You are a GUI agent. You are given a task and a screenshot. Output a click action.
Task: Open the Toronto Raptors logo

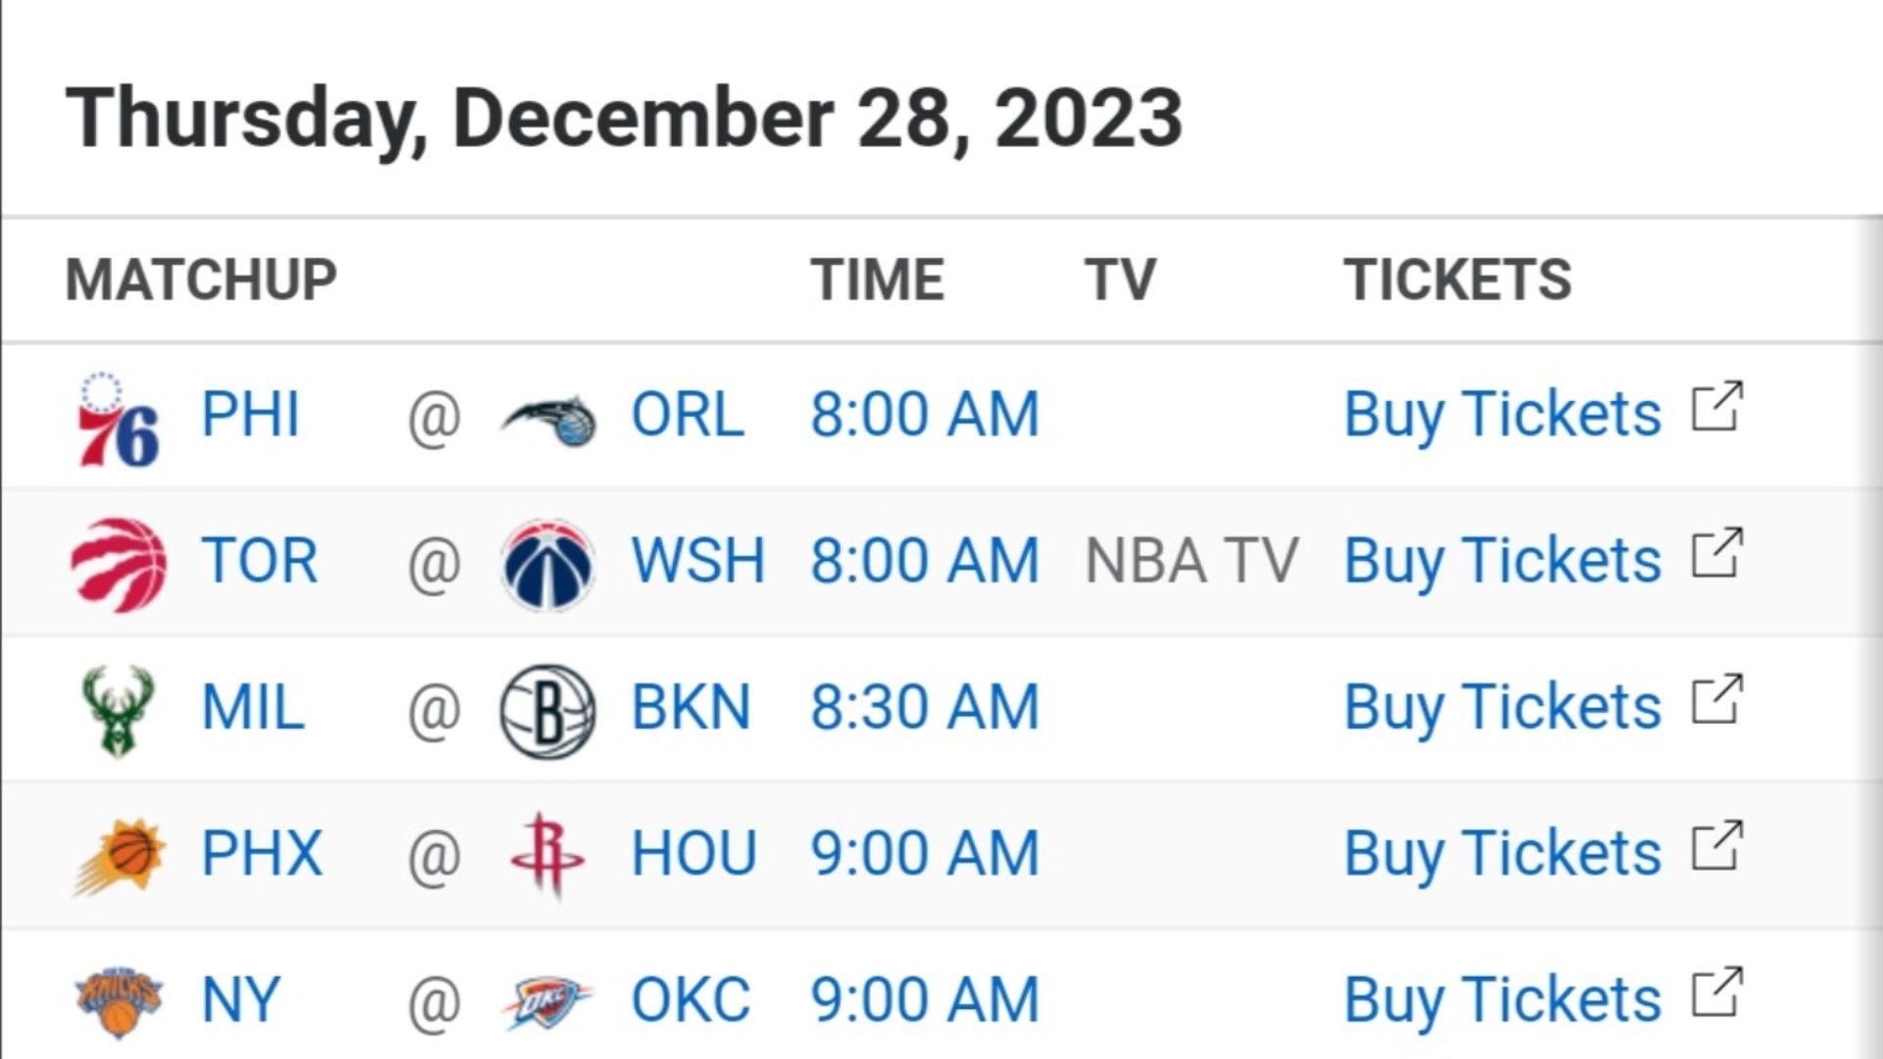pyautogui.click(x=119, y=565)
